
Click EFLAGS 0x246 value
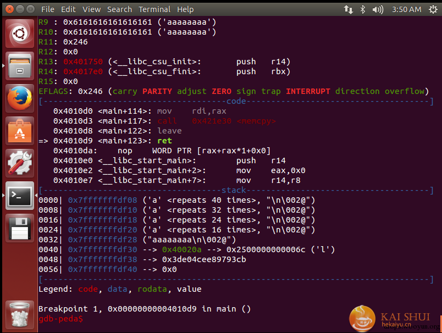[90, 91]
